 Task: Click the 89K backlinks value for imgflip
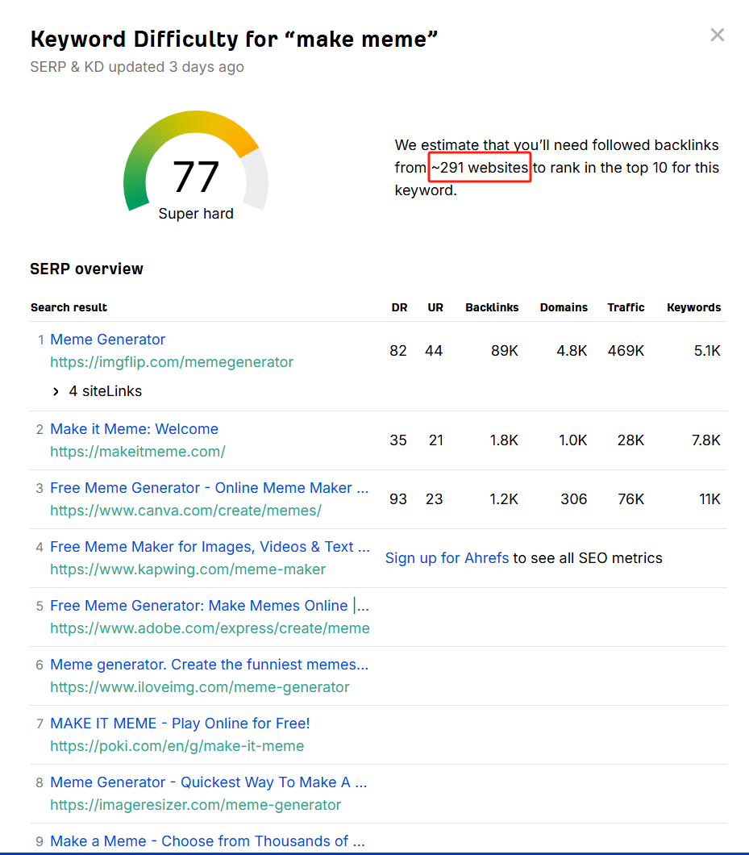coord(504,351)
